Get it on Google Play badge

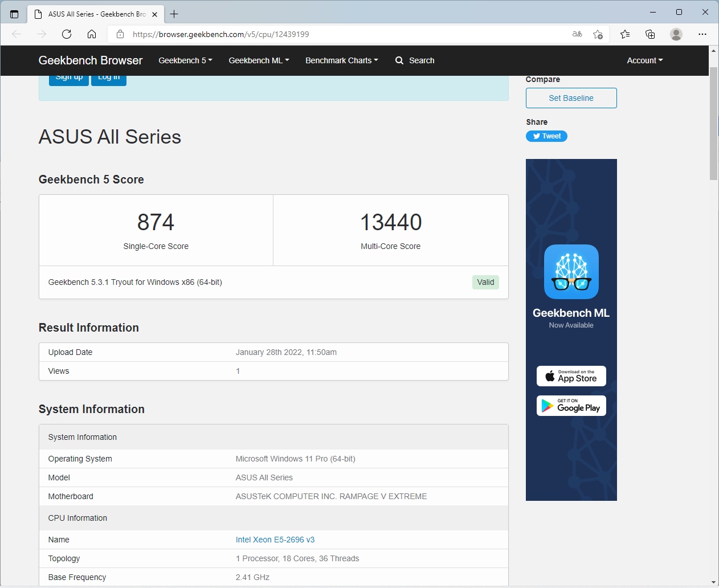click(571, 406)
